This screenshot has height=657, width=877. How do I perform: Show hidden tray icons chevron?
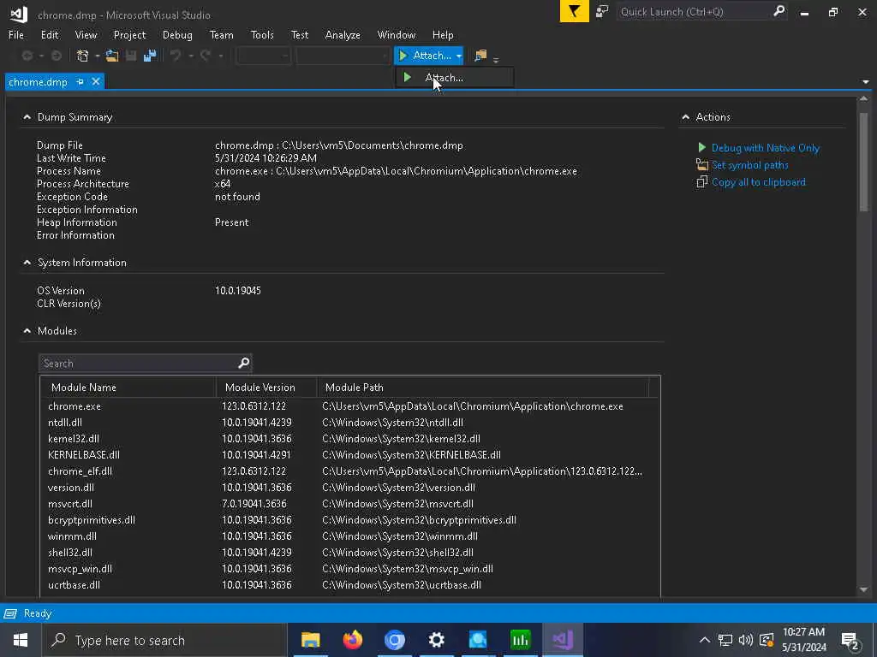[x=705, y=640]
